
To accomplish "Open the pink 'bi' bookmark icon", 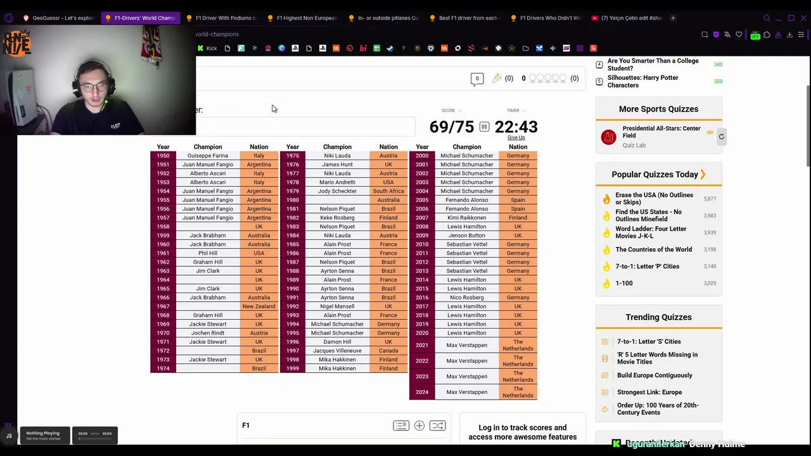I will click(363, 48).
